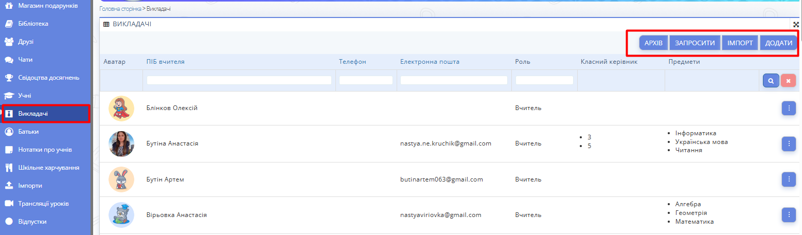Click the ЗАПРОСИТИ button
Viewport: 802px width, 235px height.
pyautogui.click(x=694, y=43)
